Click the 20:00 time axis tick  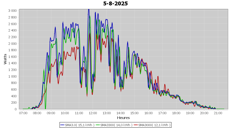coord(204,113)
